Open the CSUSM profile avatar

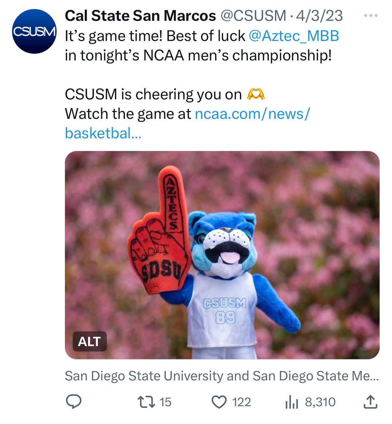pos(34,32)
